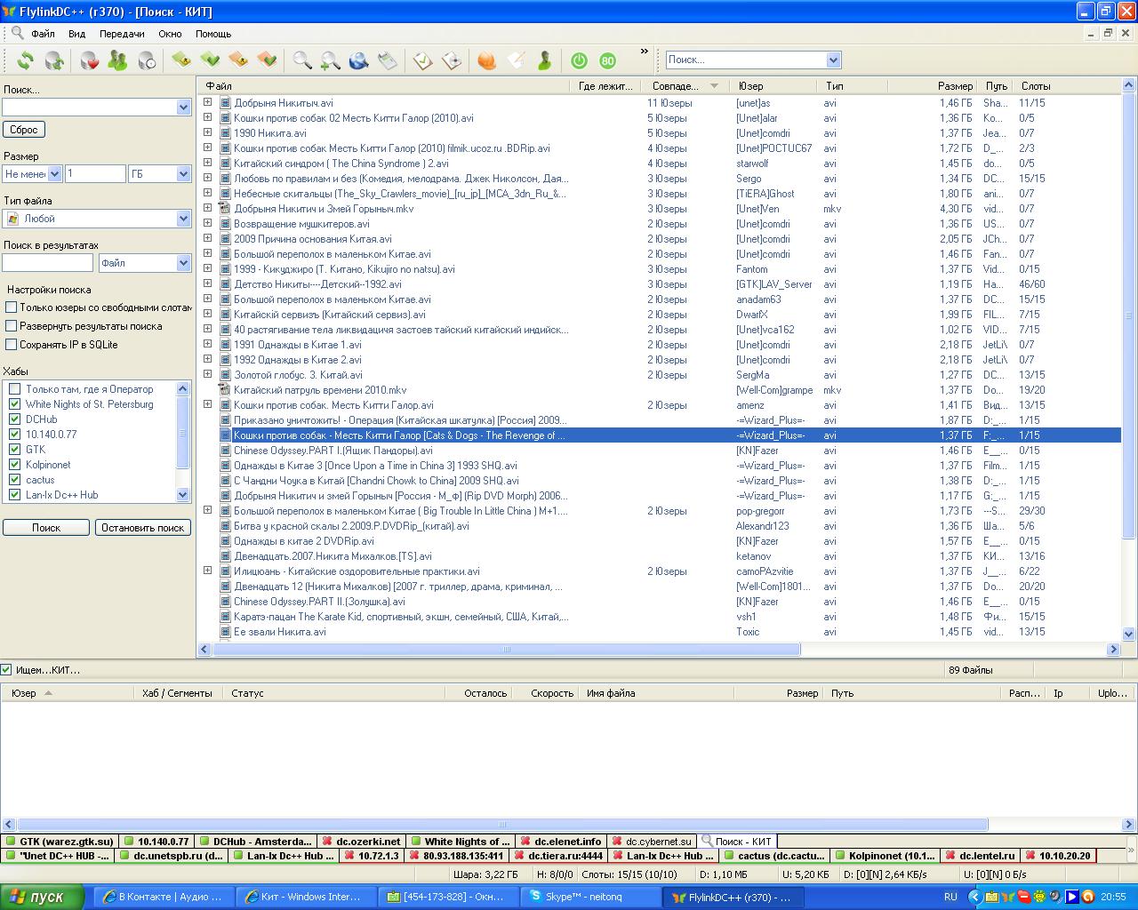Click the follow-redirect database icon with green arrows
This screenshot has height=910, width=1138.
54,60
